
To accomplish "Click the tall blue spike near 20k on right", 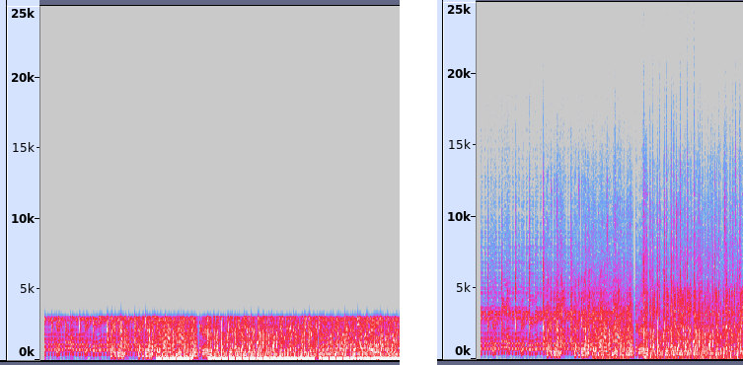I will tap(644, 95).
